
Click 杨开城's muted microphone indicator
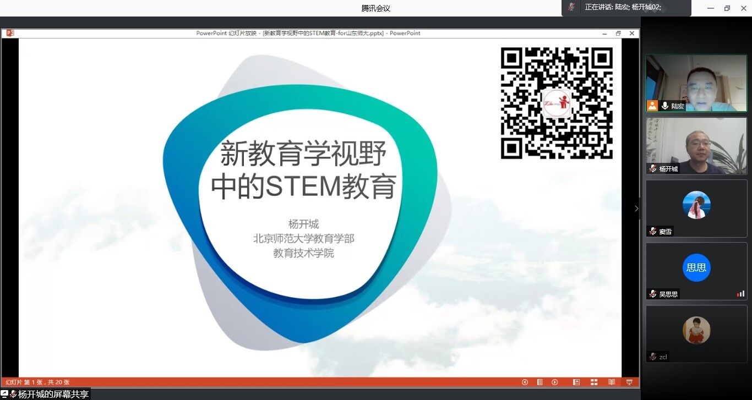tap(653, 169)
